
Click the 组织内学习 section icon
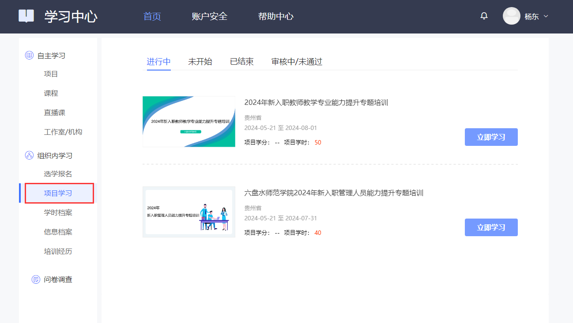(x=29, y=156)
